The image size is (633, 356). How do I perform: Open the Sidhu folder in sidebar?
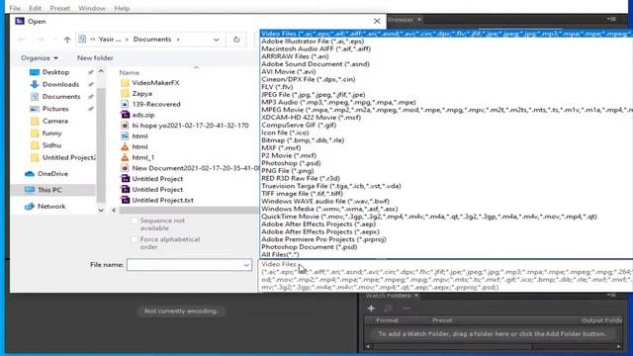tap(51, 145)
